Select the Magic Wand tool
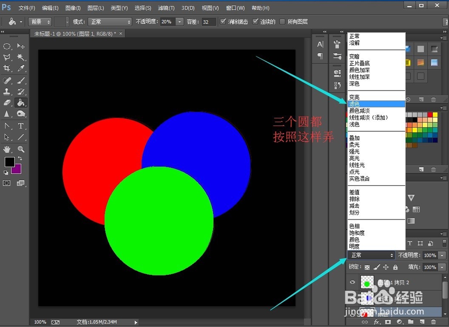449x327 pixels. (x=21, y=57)
